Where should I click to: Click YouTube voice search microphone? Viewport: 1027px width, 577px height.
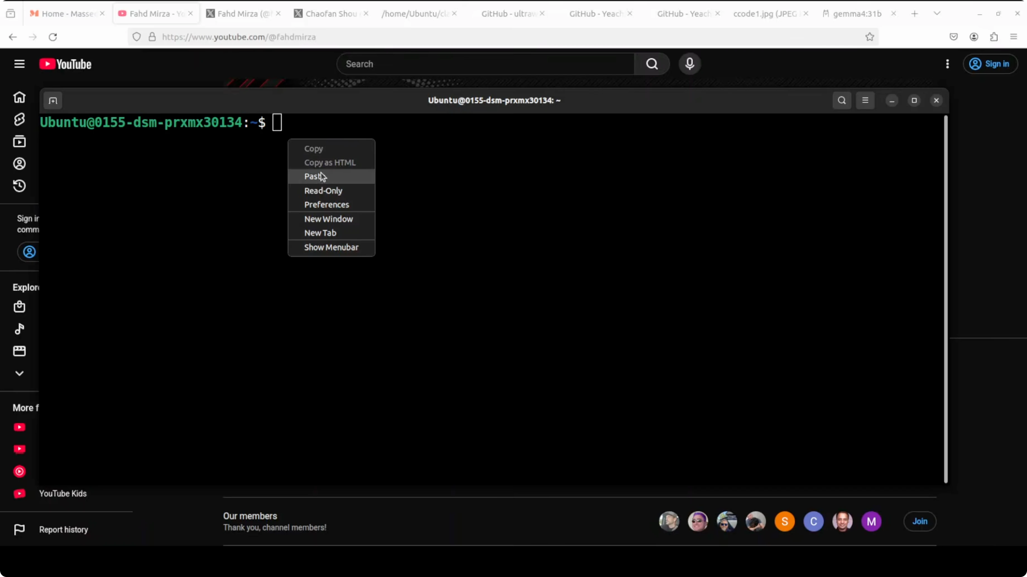(690, 64)
